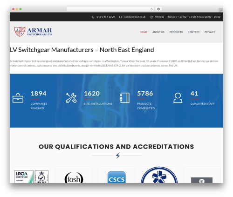
Task: Navigate to the Contact page
Action: click(x=193, y=32)
